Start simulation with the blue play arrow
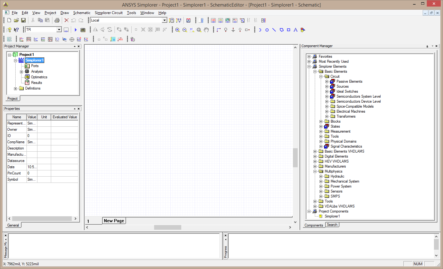 click(75, 30)
